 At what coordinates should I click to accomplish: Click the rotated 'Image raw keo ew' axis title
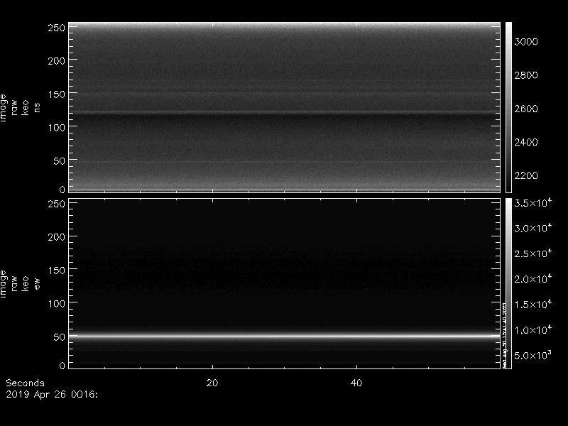20,284
